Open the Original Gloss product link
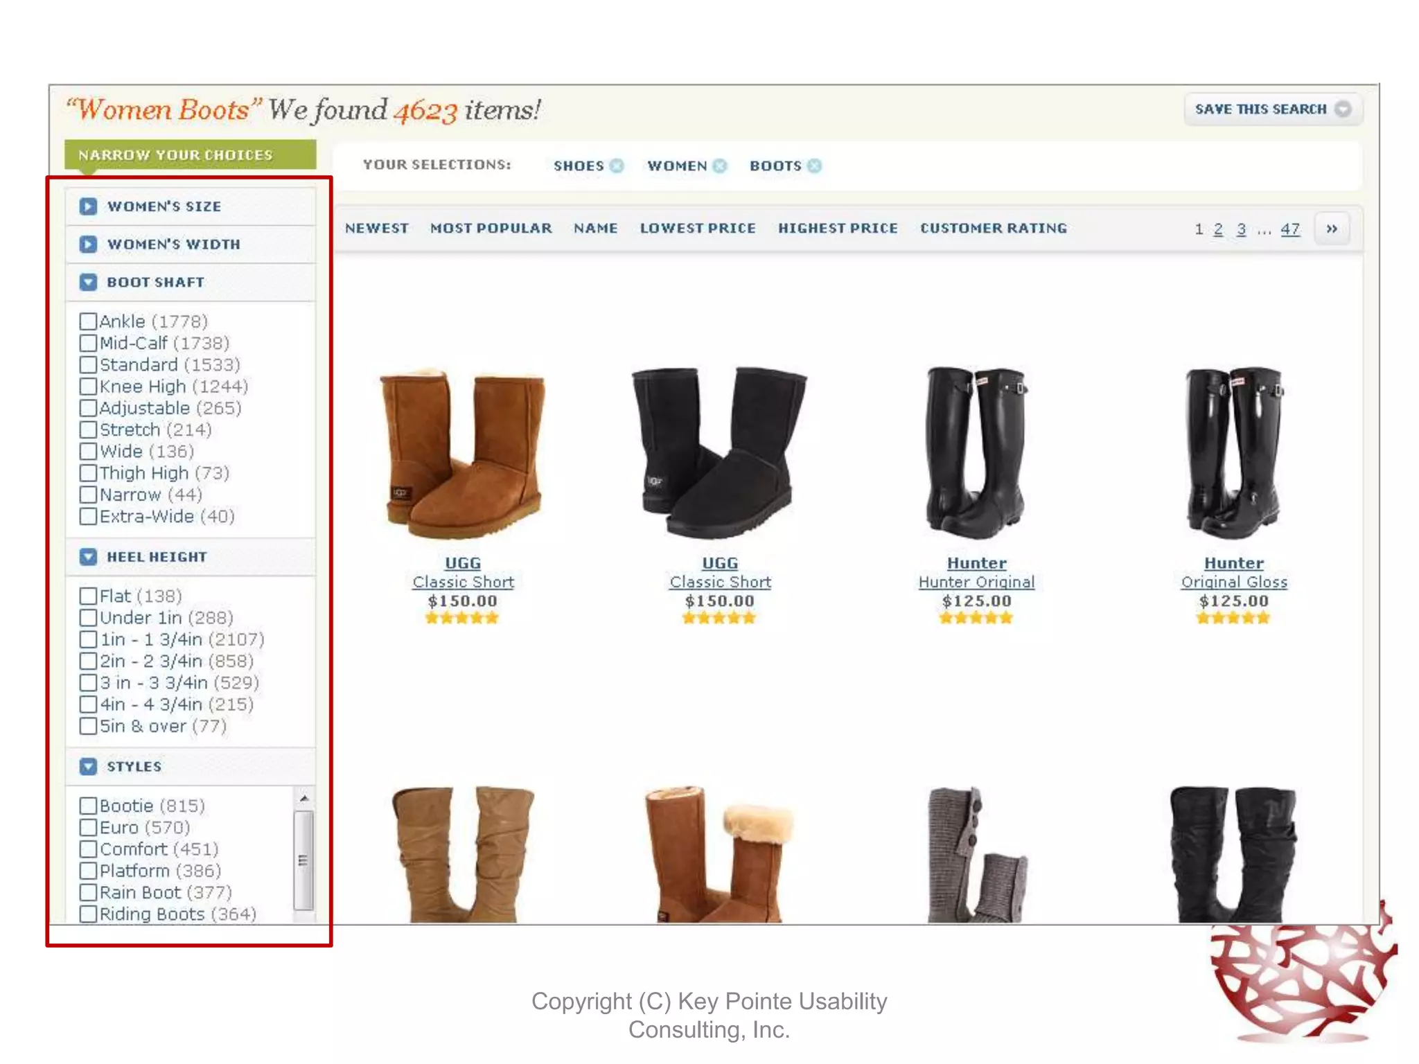The width and height of the screenshot is (1419, 1064). [x=1234, y=582]
